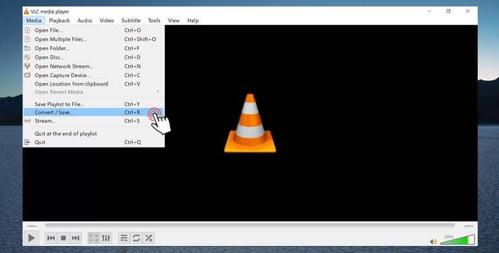The height and width of the screenshot is (253, 499).
Task: Mute audio via speaker icon
Action: pos(433,241)
